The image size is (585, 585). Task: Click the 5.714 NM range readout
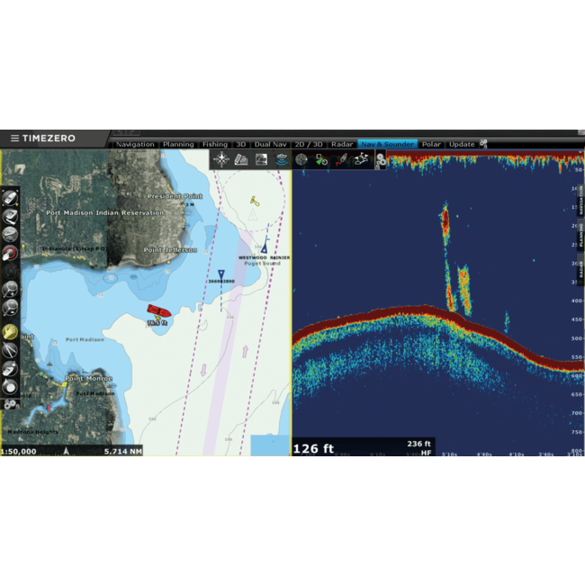coord(122,452)
